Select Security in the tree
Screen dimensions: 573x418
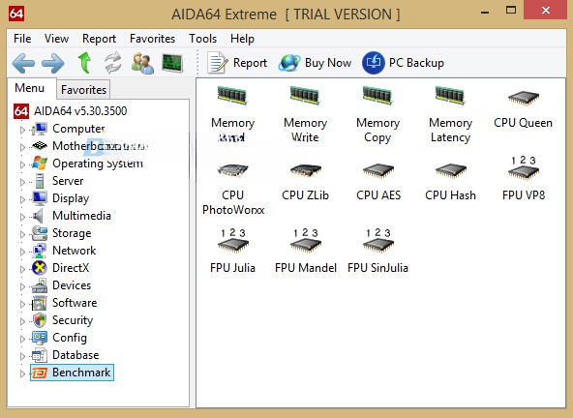[73, 319]
